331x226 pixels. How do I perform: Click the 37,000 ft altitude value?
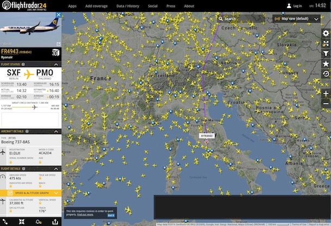point(16,203)
